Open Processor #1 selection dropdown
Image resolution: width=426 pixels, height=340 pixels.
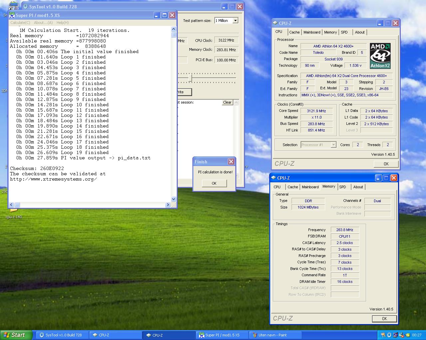(x=333, y=145)
